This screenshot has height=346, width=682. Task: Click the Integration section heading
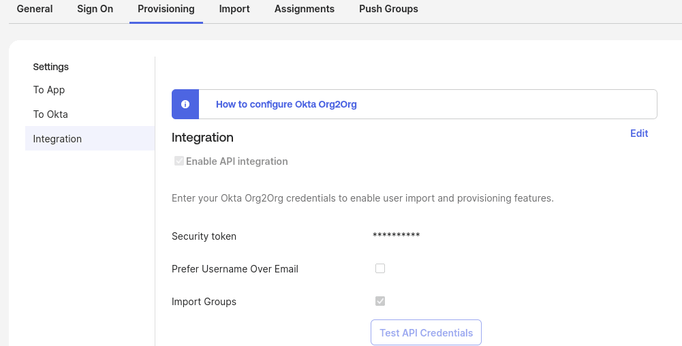point(202,138)
